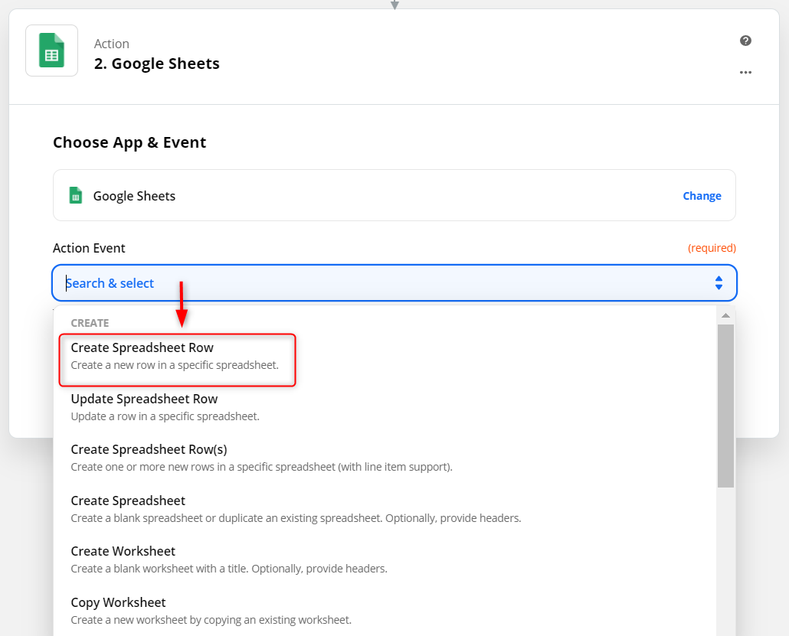
Task: Click the scroll-up arrow of the dropdown list
Action: (x=725, y=315)
